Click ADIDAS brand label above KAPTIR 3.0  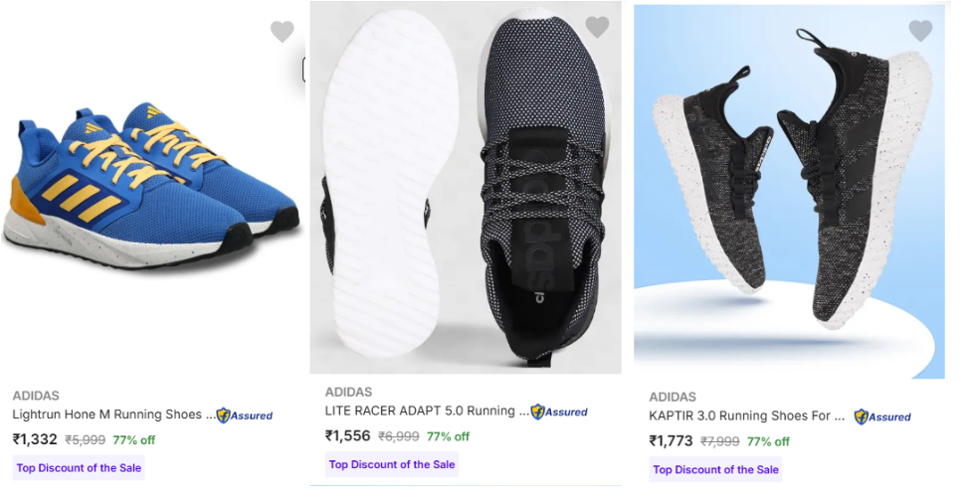pos(673,398)
